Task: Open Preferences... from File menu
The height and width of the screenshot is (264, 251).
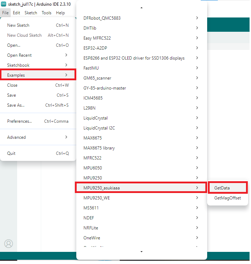Action: (38, 121)
